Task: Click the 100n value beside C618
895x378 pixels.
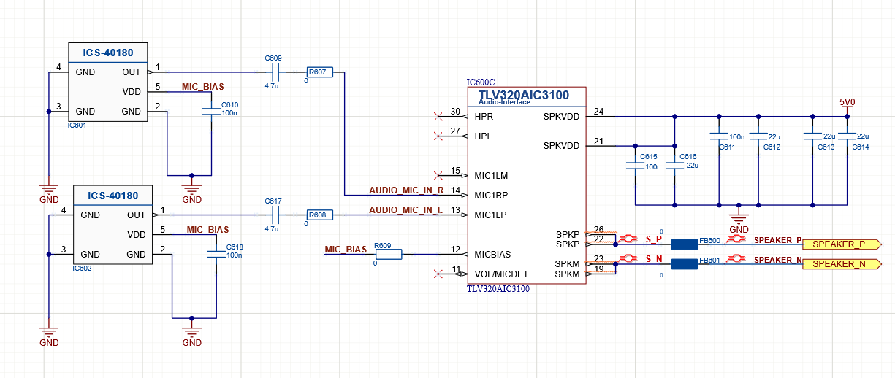Action: (x=235, y=255)
